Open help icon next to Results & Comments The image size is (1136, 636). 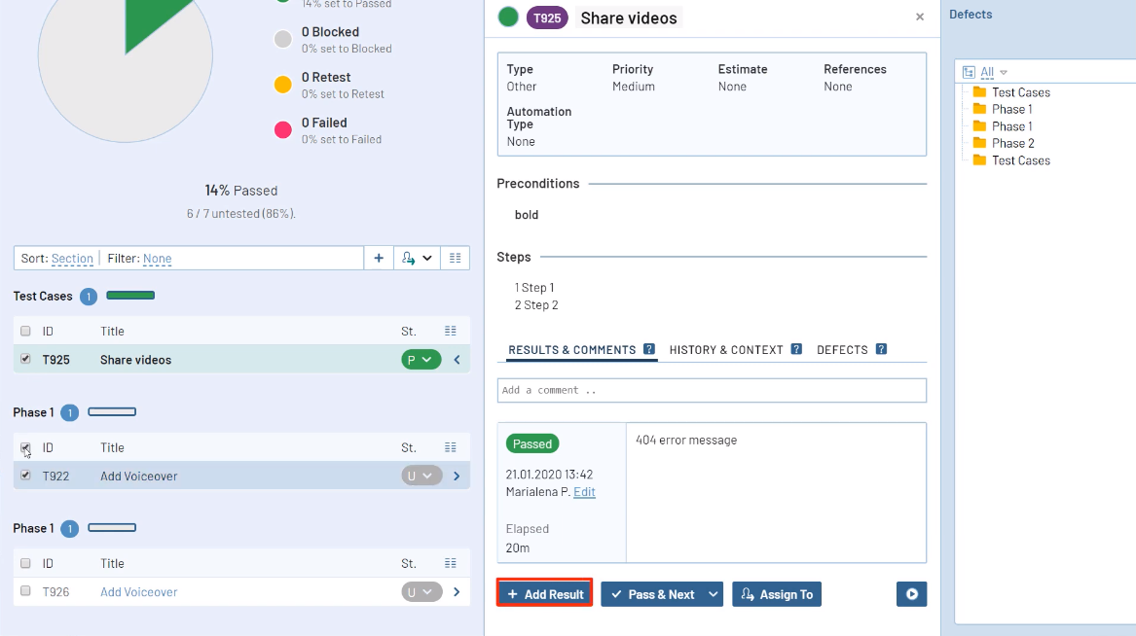pyautogui.click(x=648, y=349)
